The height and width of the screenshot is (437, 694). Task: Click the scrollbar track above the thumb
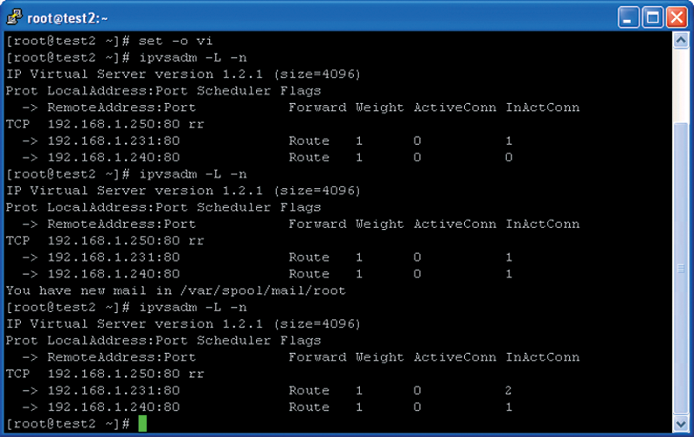681,84
